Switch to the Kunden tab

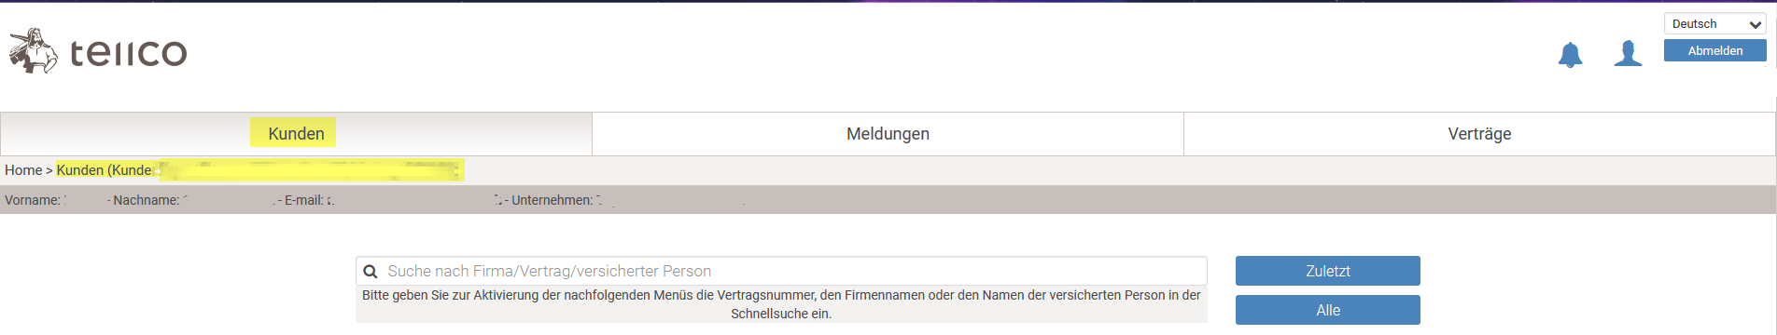296,134
